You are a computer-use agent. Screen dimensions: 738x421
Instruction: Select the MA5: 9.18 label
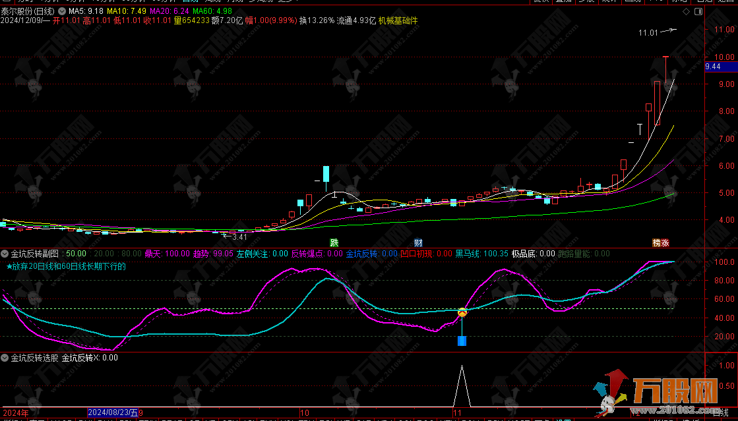pos(86,11)
